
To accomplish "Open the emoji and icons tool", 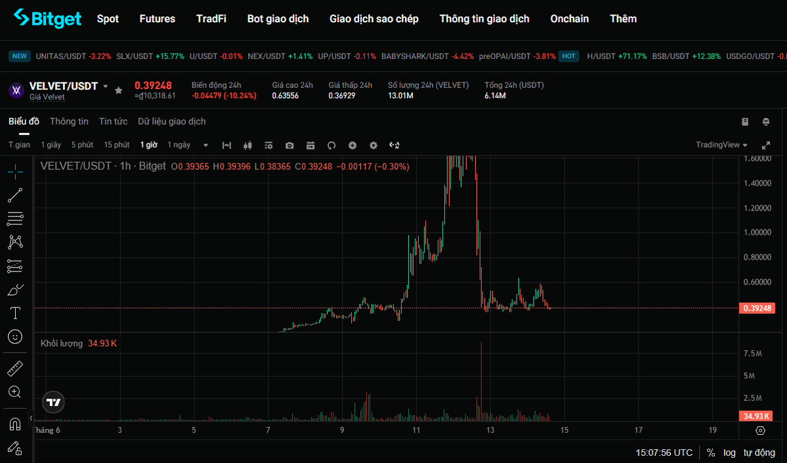I will pos(15,336).
